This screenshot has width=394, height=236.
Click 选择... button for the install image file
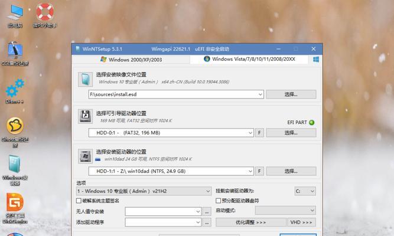(x=291, y=94)
